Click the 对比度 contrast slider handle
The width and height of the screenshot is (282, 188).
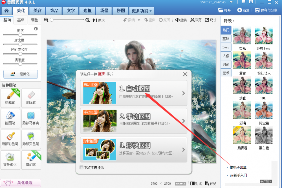20,44
